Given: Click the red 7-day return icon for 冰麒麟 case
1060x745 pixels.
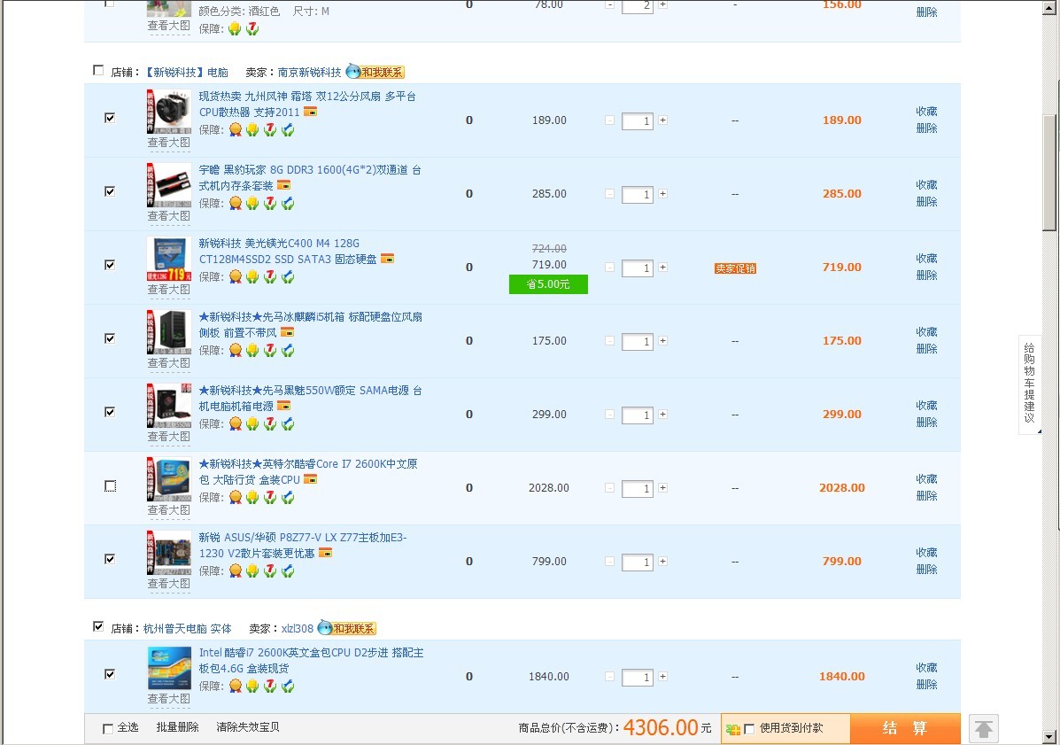Looking at the screenshot, I should click(x=270, y=350).
